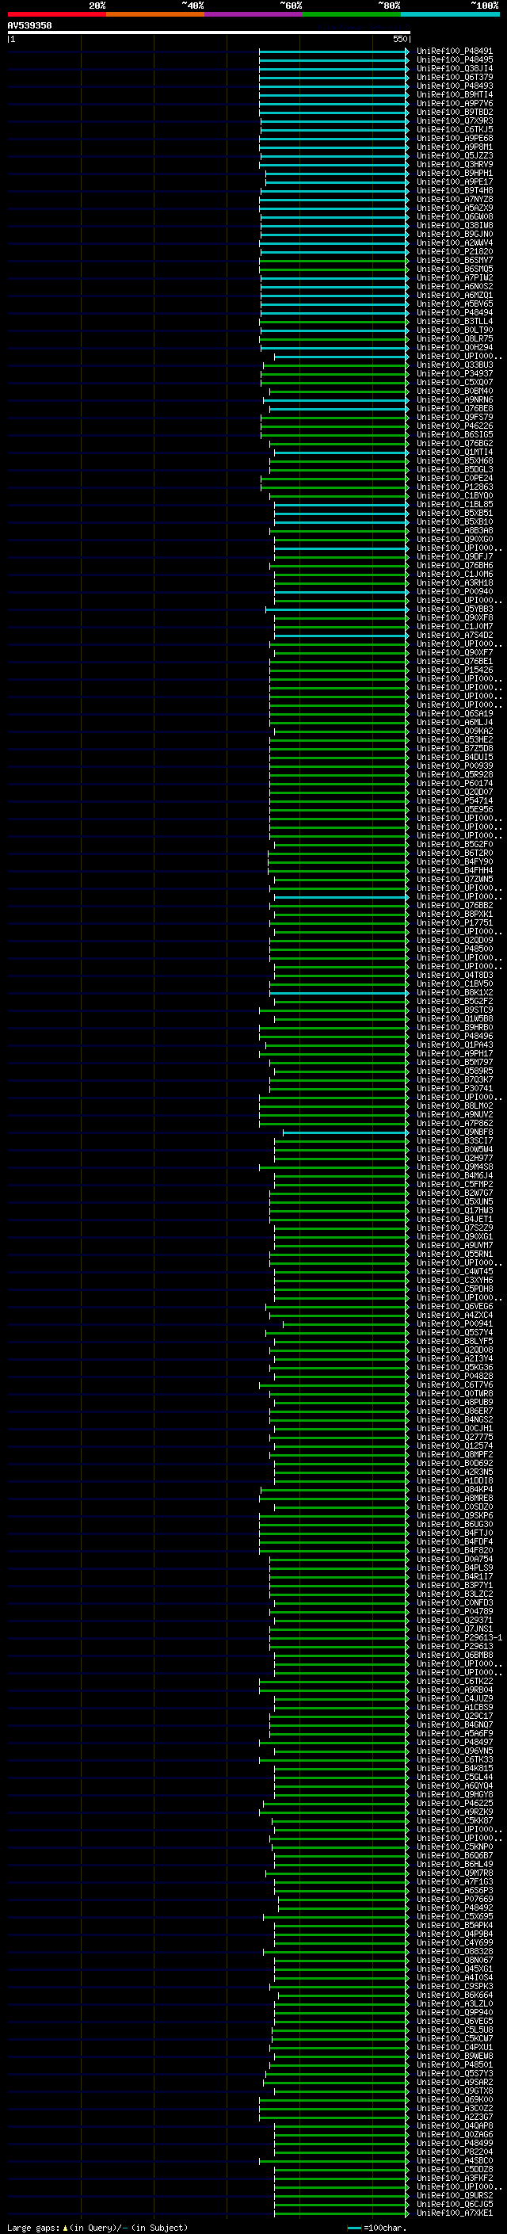Screen dimensions: 507x2234
Task: Click the cyan ~100% identity legend segment
Action: pyautogui.click(x=451, y=15)
